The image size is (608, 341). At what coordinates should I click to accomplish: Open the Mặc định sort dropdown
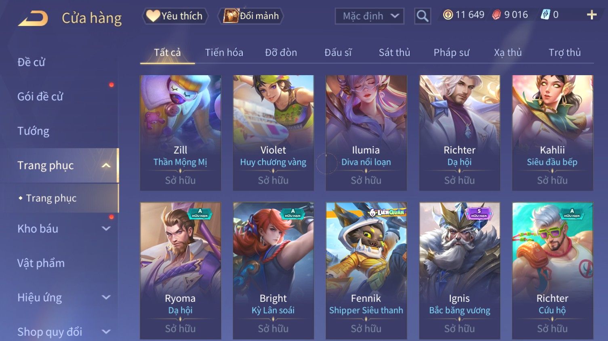[370, 16]
